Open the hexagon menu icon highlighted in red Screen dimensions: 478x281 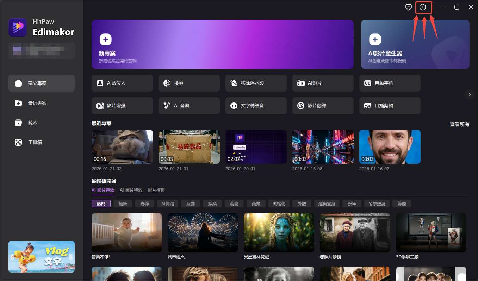pos(423,7)
